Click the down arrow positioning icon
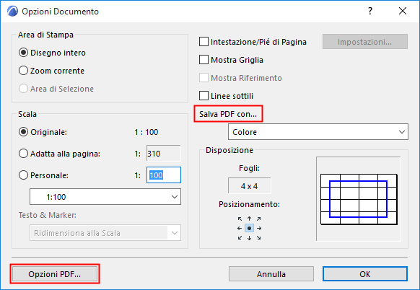Image resolution: width=420 pixels, height=290 pixels. (250, 238)
